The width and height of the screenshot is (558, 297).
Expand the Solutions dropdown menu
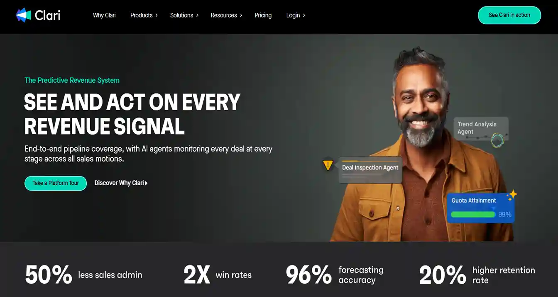click(x=184, y=15)
